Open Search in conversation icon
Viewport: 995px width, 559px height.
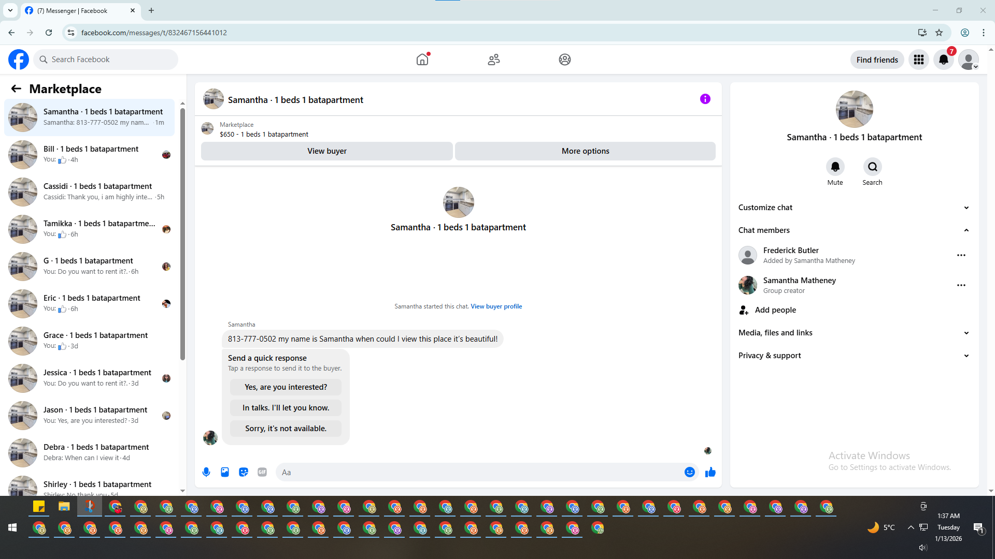coord(872,167)
